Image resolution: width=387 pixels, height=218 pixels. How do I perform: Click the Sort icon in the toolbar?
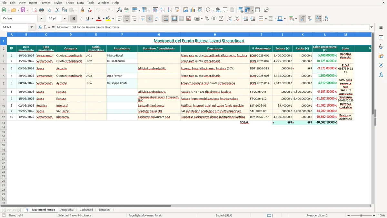(155, 10)
